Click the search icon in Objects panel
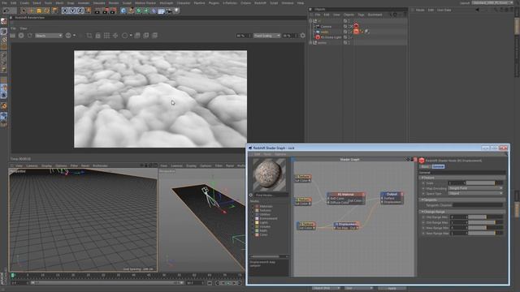The height and width of the screenshot is (292, 520). [x=390, y=15]
